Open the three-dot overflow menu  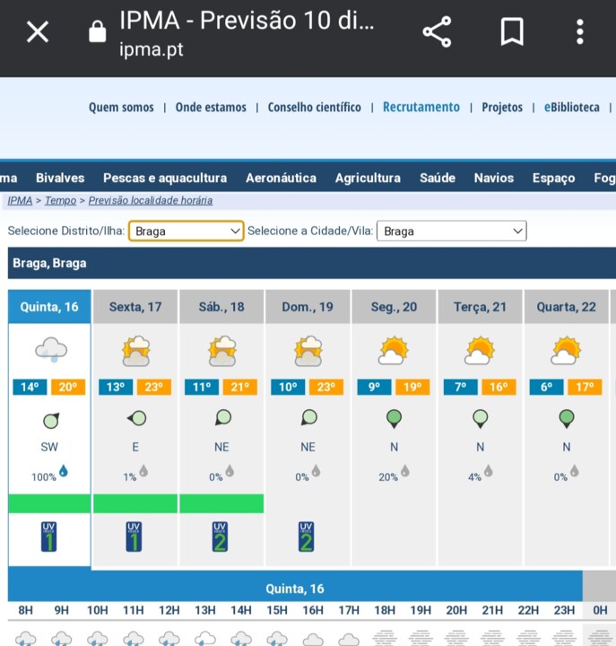[580, 33]
